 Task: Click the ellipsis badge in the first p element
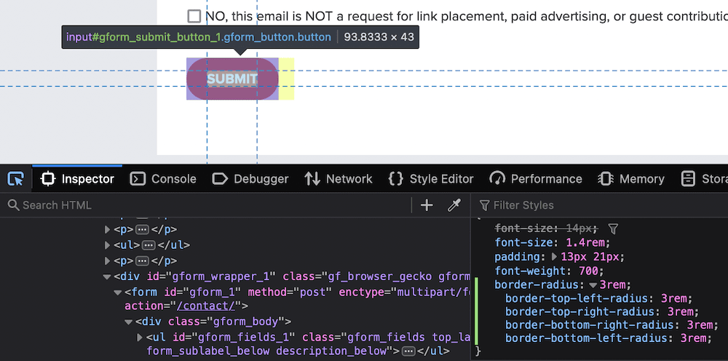[142, 230]
